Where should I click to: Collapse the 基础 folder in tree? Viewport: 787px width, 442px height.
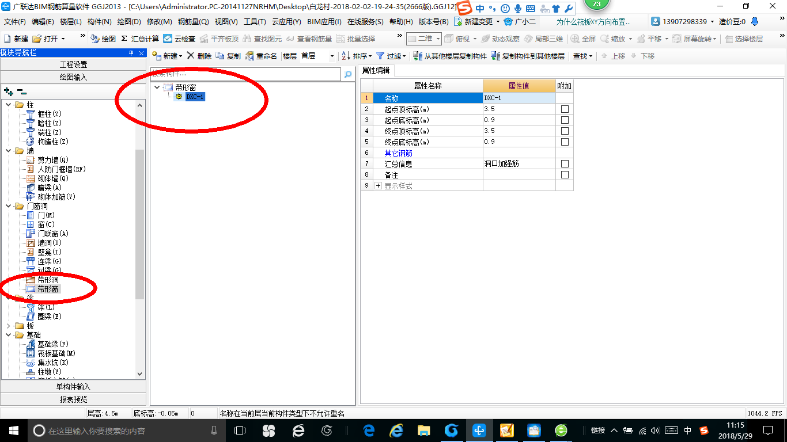(x=8, y=335)
